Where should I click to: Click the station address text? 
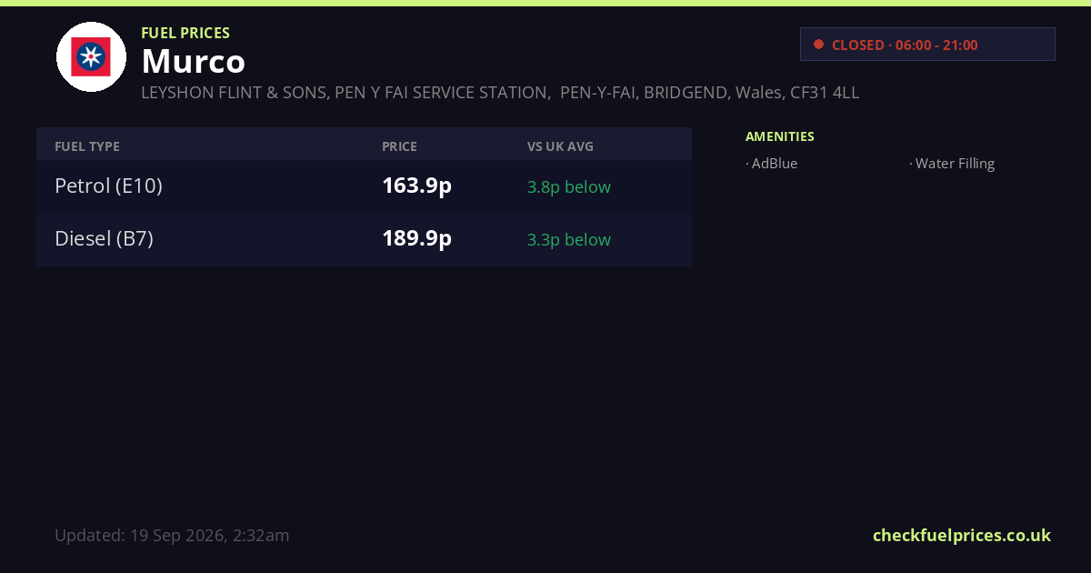click(500, 93)
